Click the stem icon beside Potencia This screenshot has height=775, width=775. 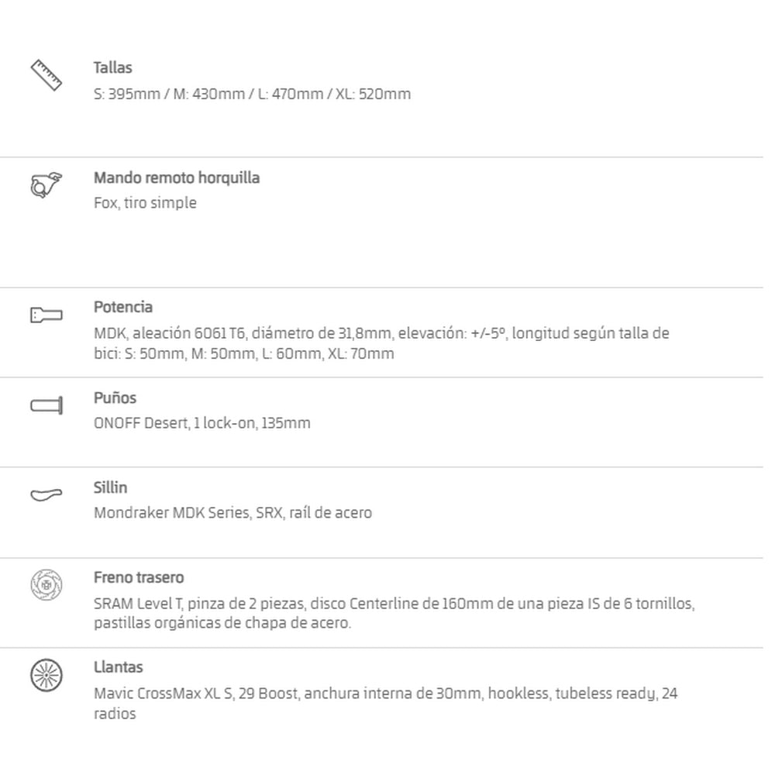click(x=46, y=315)
